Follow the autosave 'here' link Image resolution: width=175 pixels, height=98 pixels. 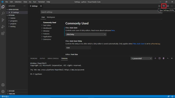[113, 30]
